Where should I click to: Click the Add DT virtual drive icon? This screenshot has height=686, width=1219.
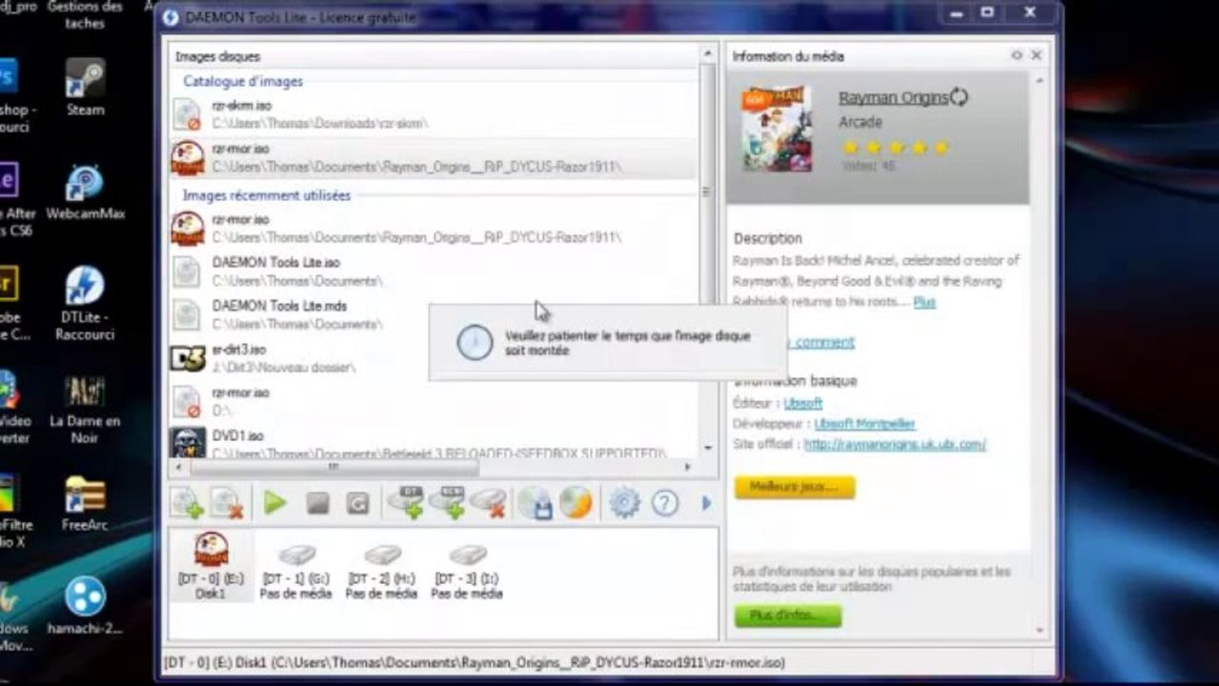(x=405, y=501)
